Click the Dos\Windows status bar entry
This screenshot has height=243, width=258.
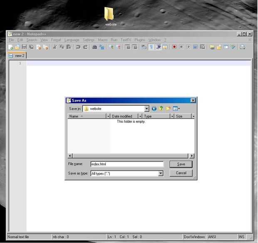click(x=194, y=237)
